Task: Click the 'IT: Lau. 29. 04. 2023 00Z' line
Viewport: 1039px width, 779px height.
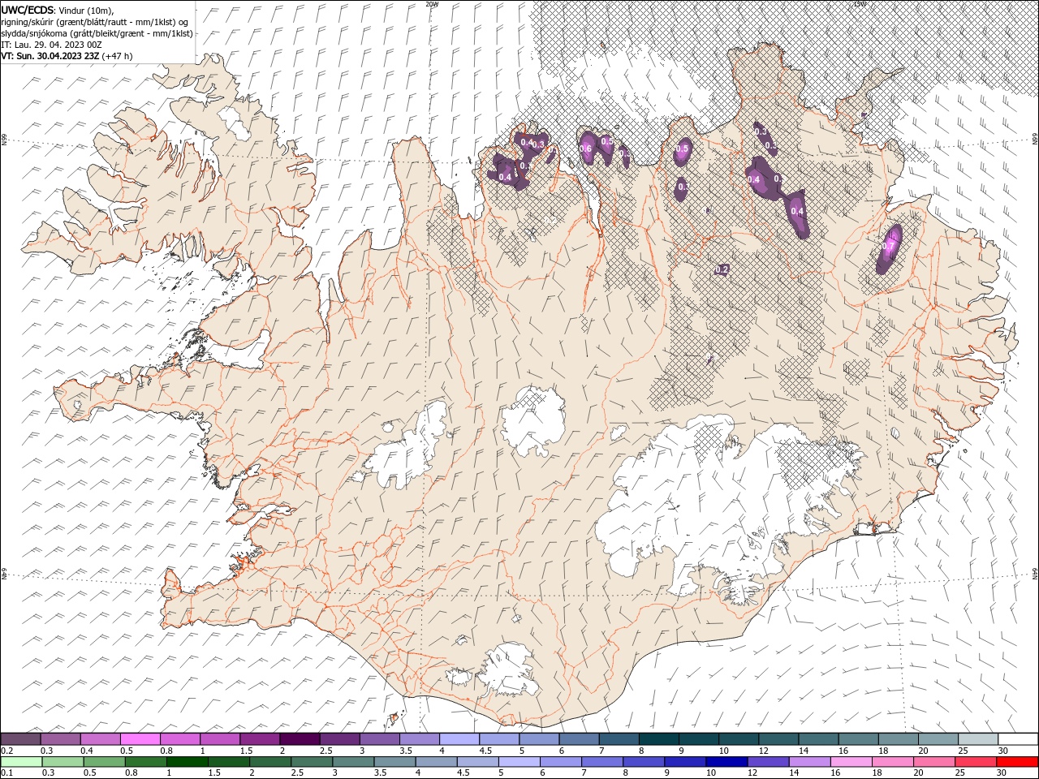Action: [x=51, y=45]
